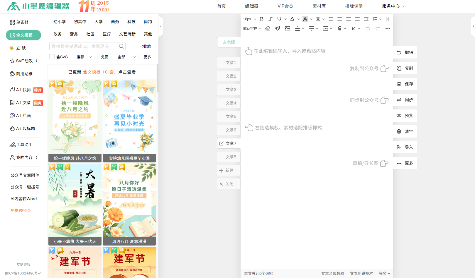Click 免费领会员 link
The width and height of the screenshot is (475, 278).
coord(21,210)
